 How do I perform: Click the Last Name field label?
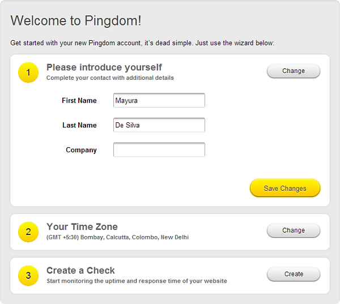79,125
